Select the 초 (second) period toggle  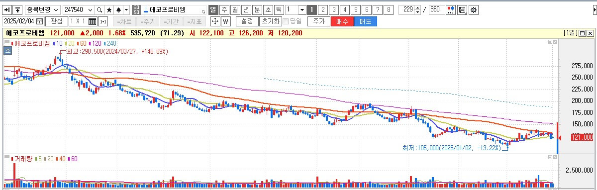click(x=268, y=10)
